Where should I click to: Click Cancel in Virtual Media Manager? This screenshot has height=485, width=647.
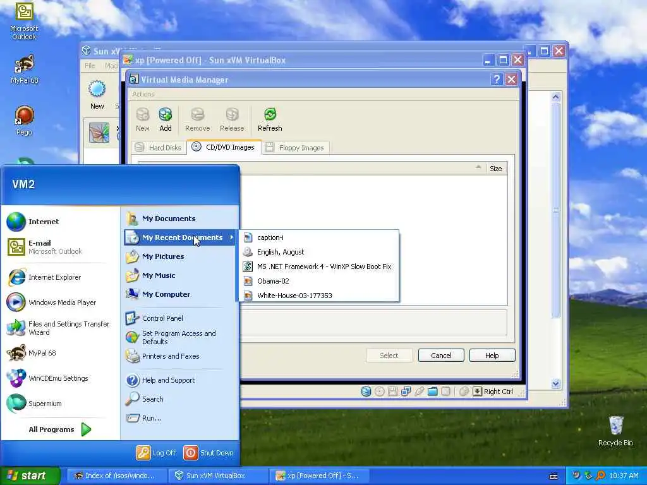coord(441,355)
